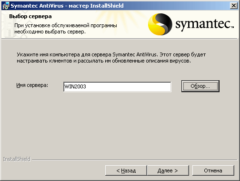Image resolution: width=240 pixels, height=181 pixels.
Task: Click the title bar text мастер InstallShield
Action: [x=96, y=6]
